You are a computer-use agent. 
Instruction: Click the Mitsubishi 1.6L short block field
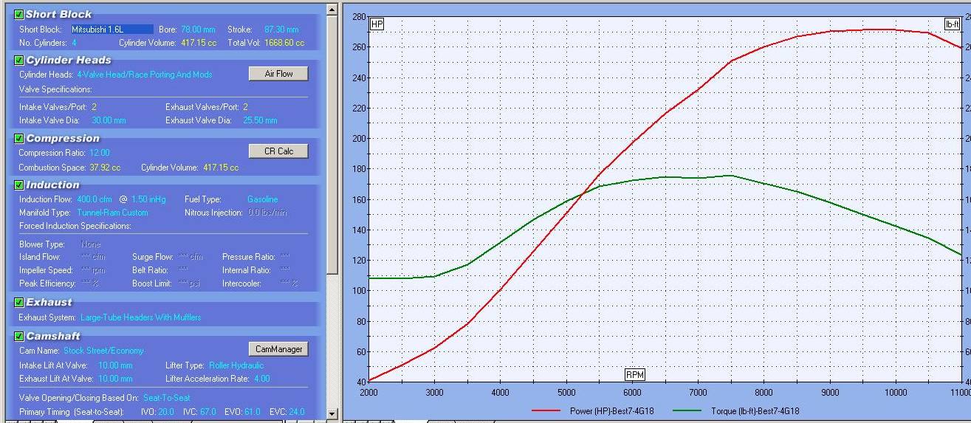point(111,30)
